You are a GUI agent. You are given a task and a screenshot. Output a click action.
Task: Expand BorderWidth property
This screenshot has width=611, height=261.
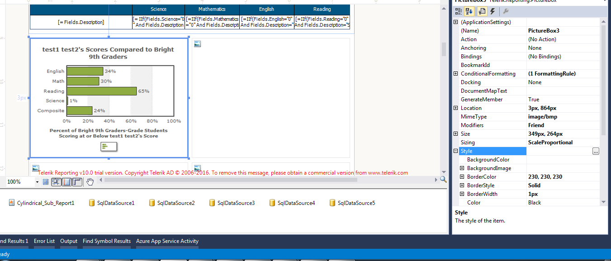462,194
